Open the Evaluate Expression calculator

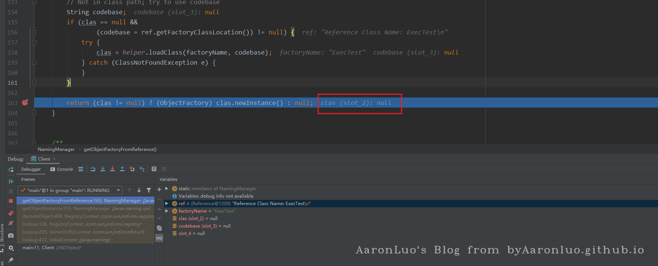pyautogui.click(x=154, y=169)
